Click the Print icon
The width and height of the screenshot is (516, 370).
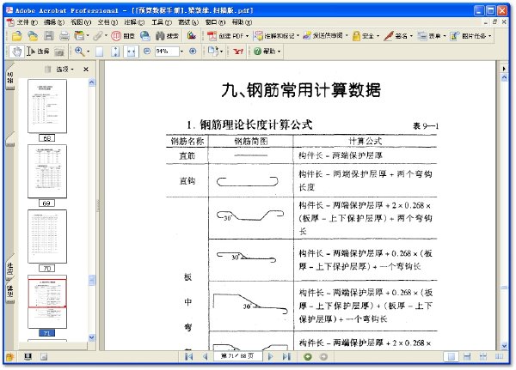[x=64, y=36]
